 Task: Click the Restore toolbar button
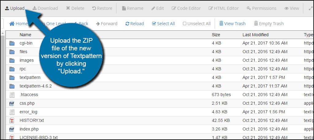tap(102, 8)
